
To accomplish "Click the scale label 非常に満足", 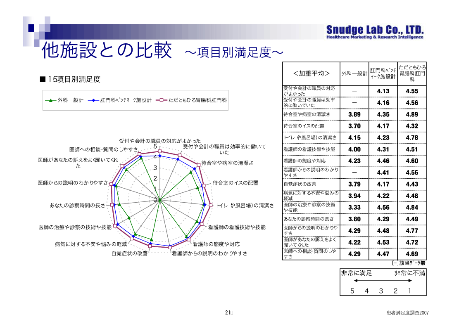I will (357, 273).
